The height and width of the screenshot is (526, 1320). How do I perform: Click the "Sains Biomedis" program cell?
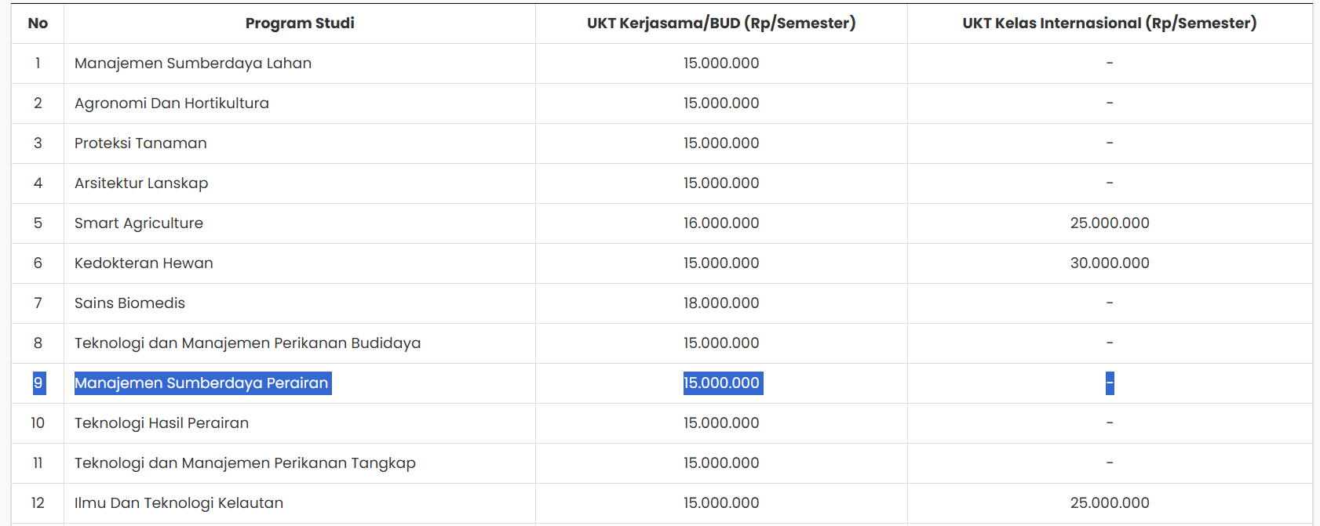pyautogui.click(x=129, y=303)
